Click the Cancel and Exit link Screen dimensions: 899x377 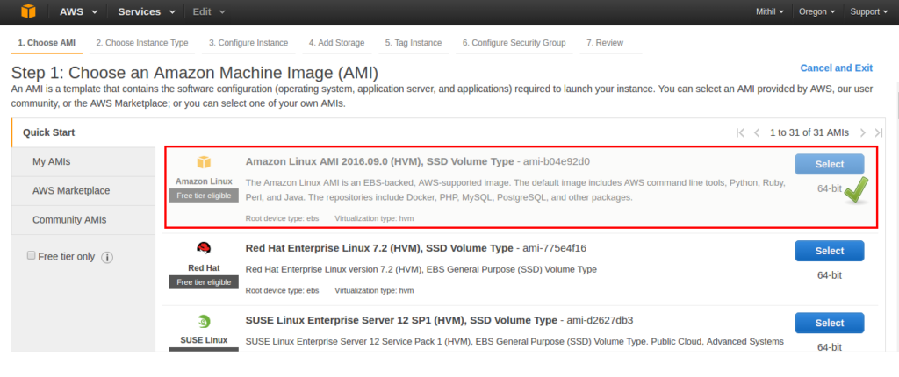click(x=836, y=68)
